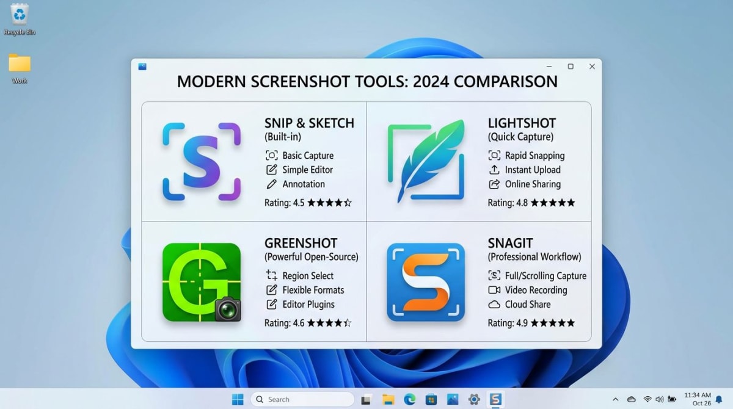Click the Video Recording camera icon
This screenshot has height=409, width=733.
pyautogui.click(x=494, y=290)
